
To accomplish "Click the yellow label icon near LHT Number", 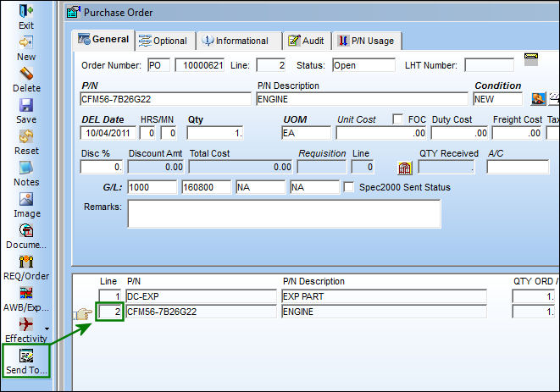I will point(531,59).
